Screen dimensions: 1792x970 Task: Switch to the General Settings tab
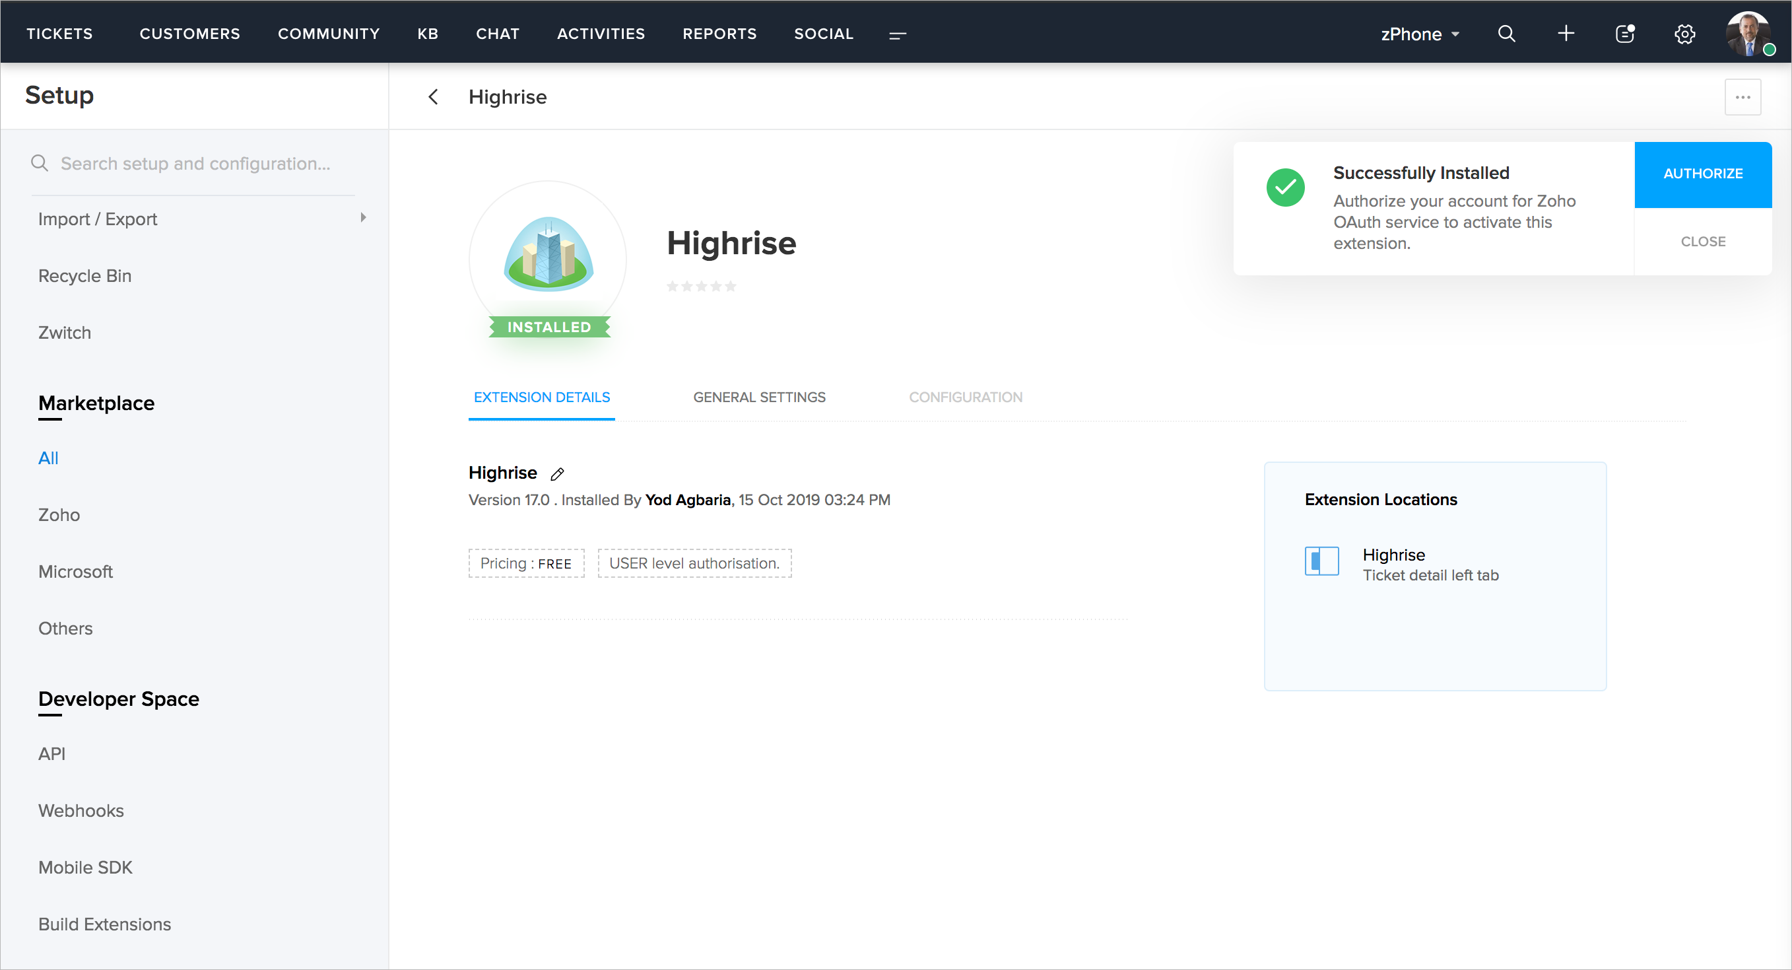tap(759, 398)
